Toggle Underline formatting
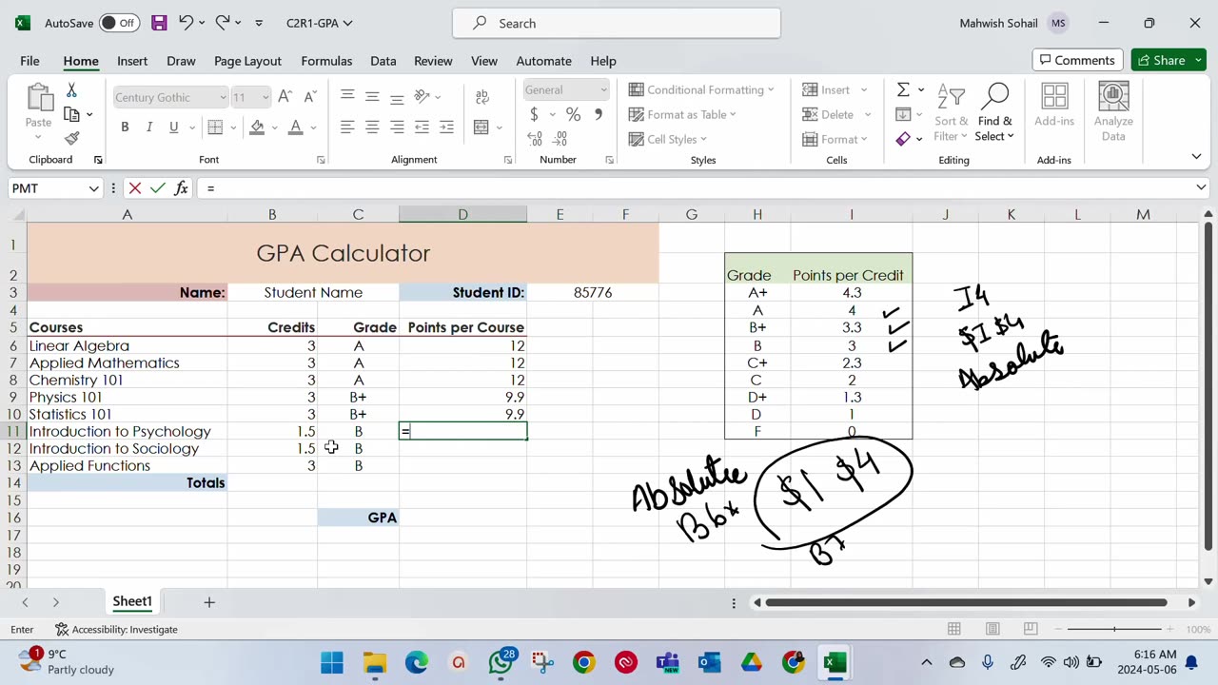 173,127
